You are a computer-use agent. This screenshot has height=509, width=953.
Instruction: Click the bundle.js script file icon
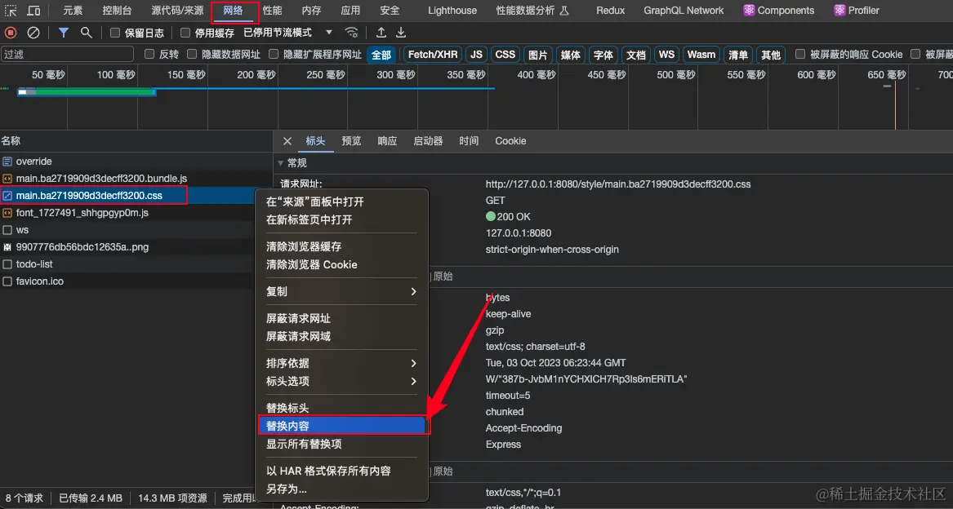(7, 179)
